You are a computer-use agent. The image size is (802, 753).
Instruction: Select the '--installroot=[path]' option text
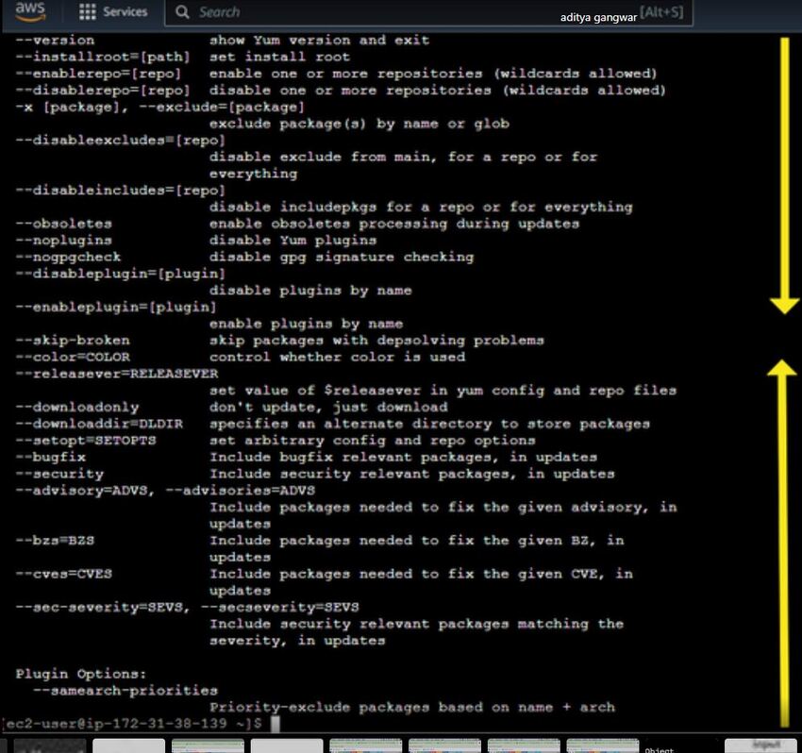(103, 57)
